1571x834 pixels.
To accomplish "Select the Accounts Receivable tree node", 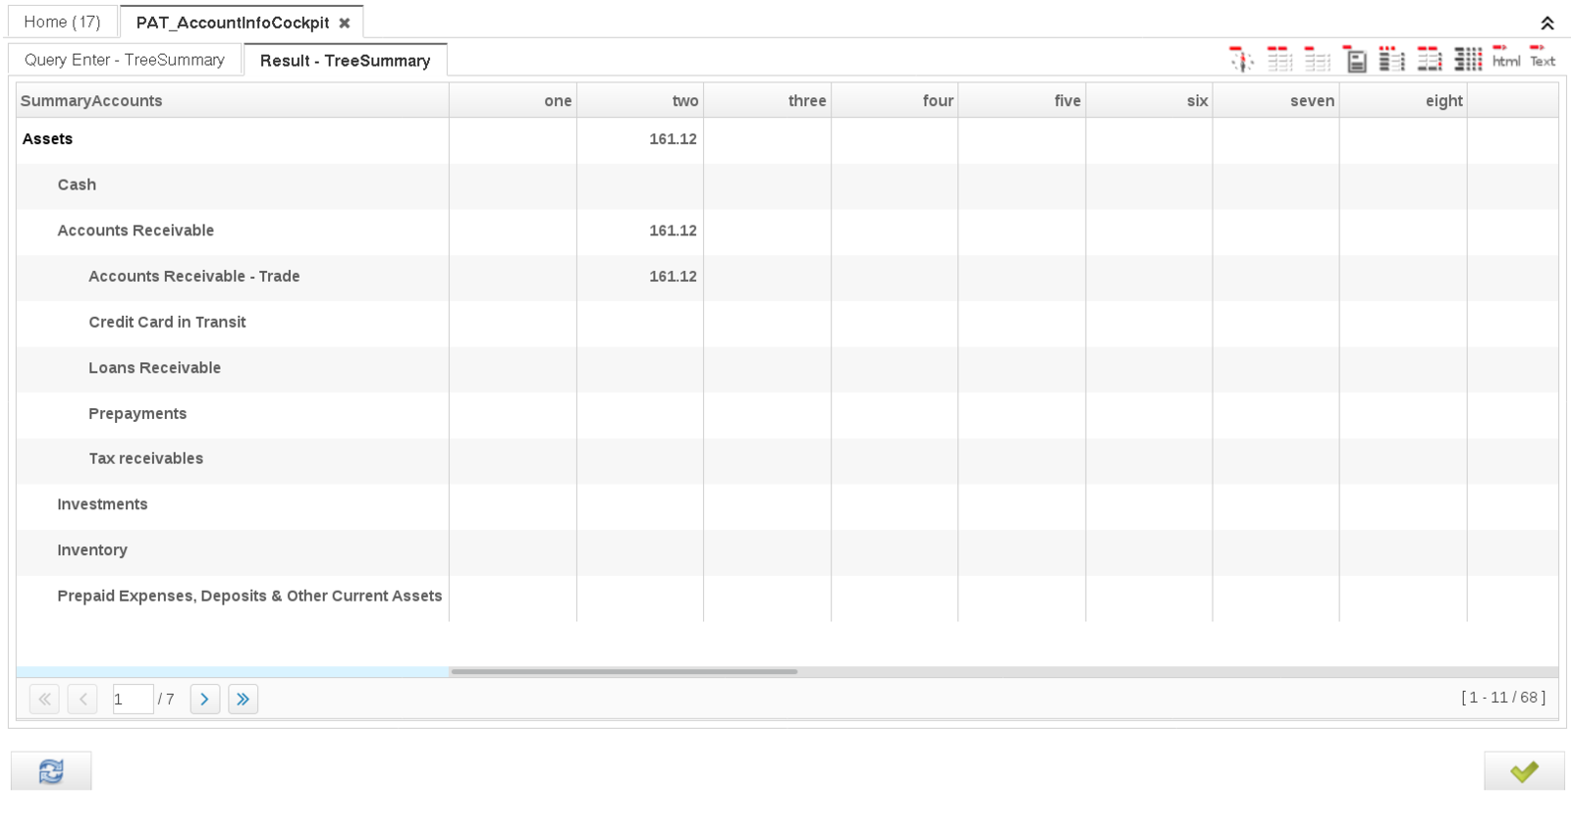I will 135,231.
